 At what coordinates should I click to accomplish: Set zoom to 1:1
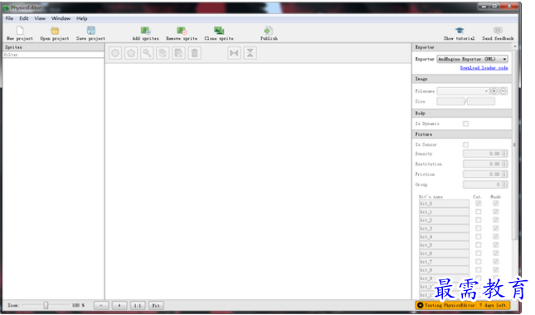point(138,305)
